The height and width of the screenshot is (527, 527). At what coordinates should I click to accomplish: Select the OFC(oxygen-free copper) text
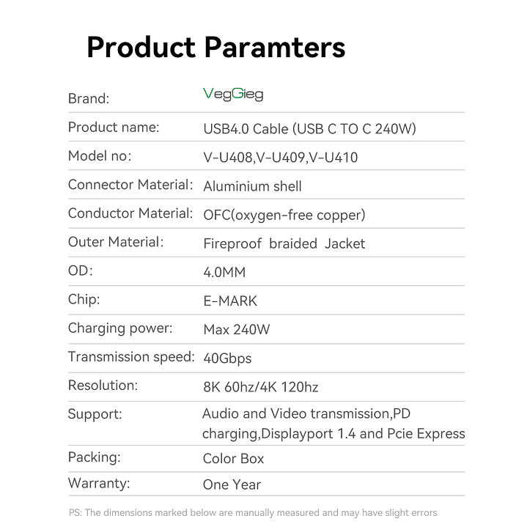tap(284, 215)
